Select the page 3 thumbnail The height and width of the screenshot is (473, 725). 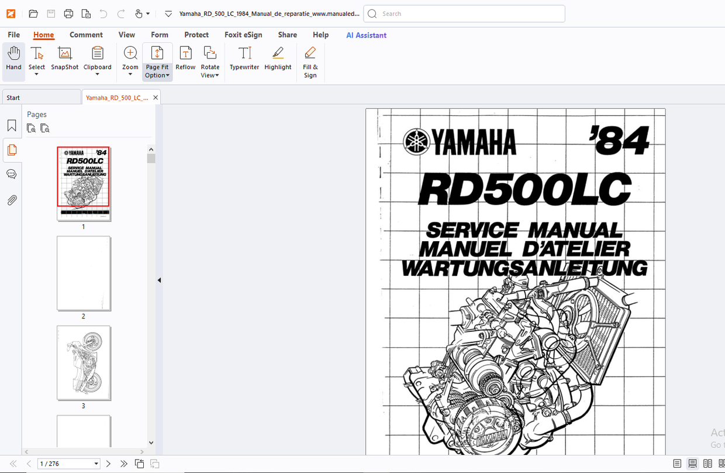(84, 363)
